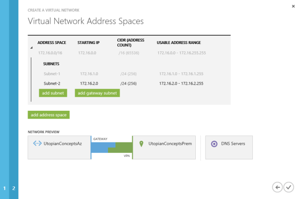Click the add address space button
Screen dimensions: 299x199
(49, 115)
